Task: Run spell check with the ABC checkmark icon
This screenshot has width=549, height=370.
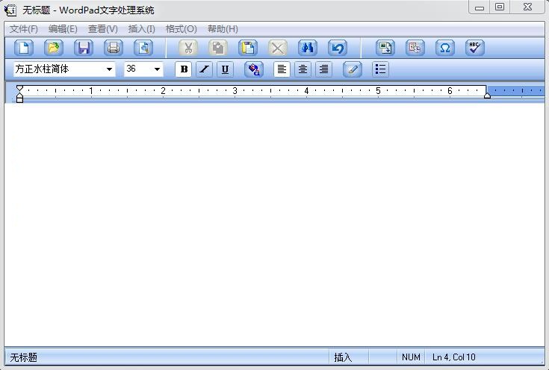Action: [x=475, y=48]
